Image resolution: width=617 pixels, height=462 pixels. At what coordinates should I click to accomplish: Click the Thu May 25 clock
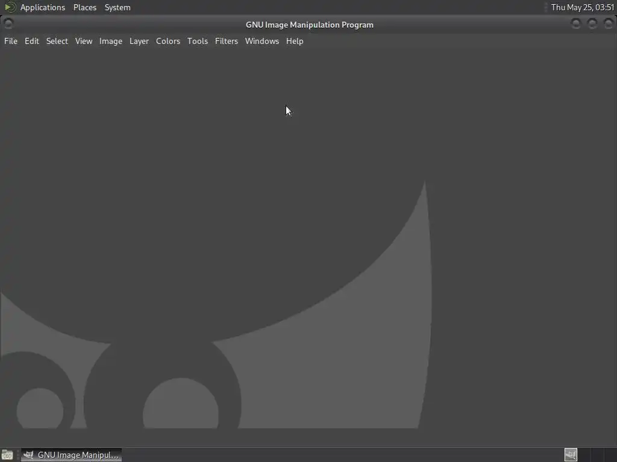point(583,7)
